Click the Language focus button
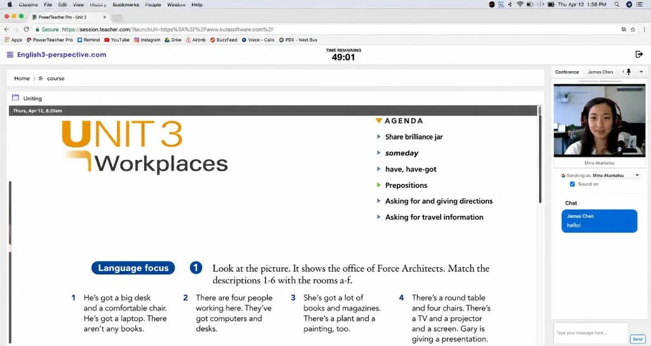The height and width of the screenshot is (346, 651). click(x=133, y=268)
